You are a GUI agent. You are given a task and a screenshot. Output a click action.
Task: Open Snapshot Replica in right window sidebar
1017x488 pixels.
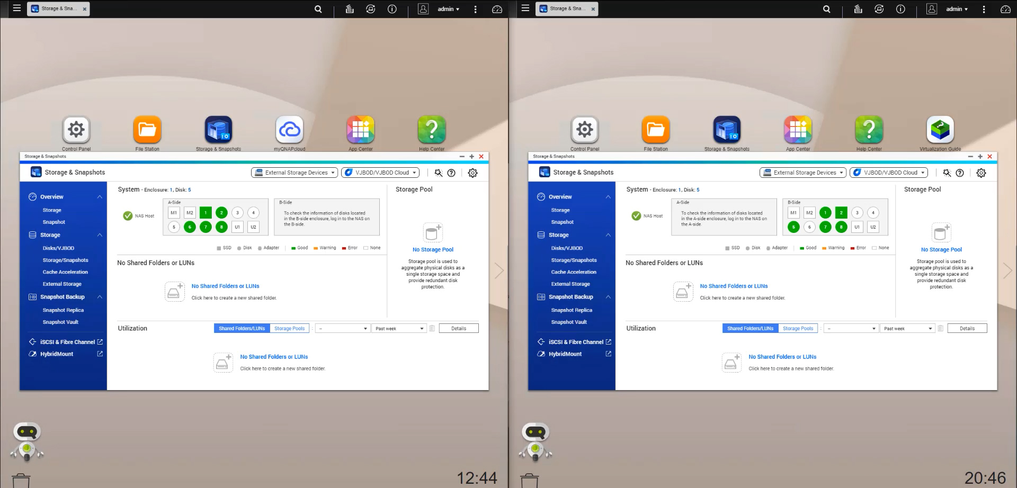click(x=572, y=310)
